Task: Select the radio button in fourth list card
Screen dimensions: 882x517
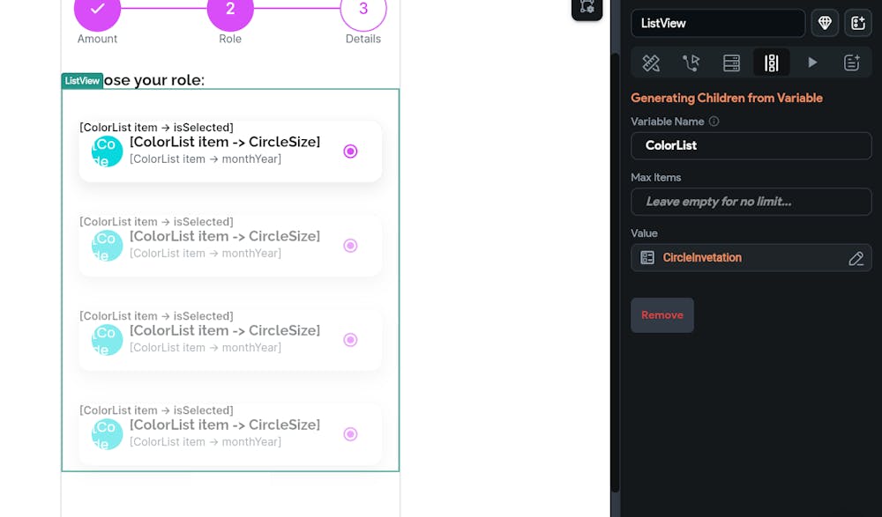Action: point(350,434)
